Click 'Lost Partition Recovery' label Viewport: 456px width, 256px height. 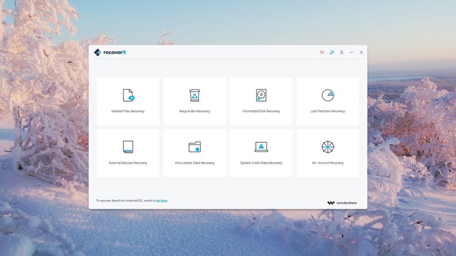pos(328,111)
